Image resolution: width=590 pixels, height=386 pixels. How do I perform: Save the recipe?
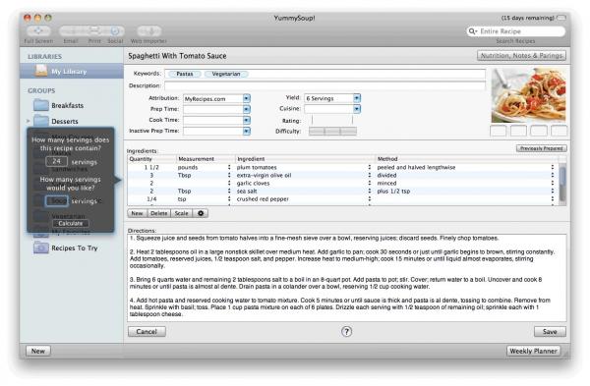pyautogui.click(x=550, y=332)
